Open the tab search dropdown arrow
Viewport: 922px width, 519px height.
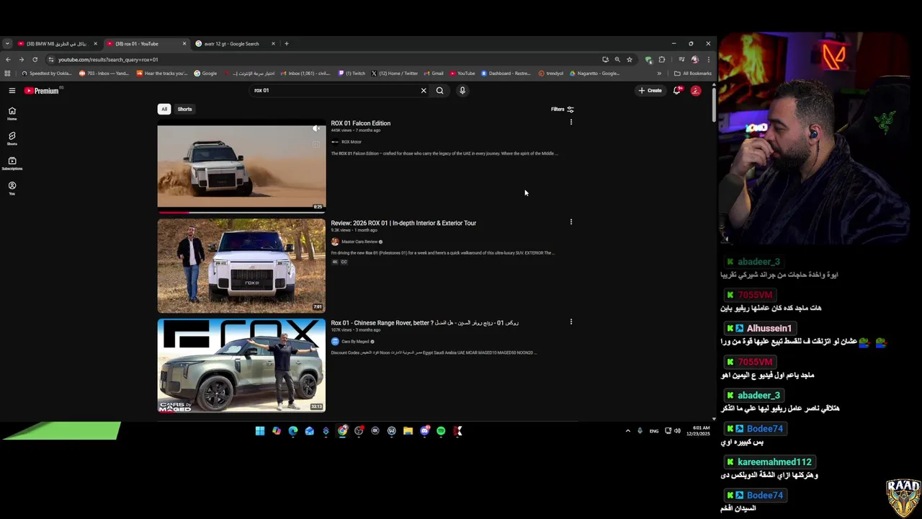pos(7,44)
